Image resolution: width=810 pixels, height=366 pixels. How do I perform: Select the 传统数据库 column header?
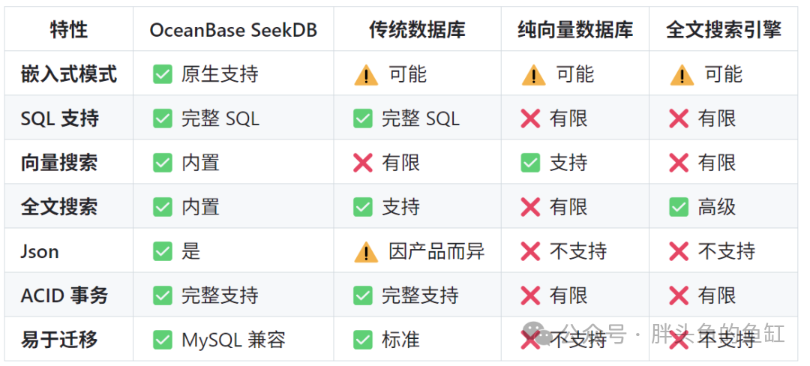(418, 30)
